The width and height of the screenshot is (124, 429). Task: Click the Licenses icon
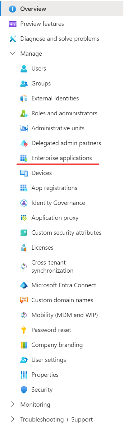pos(24,248)
